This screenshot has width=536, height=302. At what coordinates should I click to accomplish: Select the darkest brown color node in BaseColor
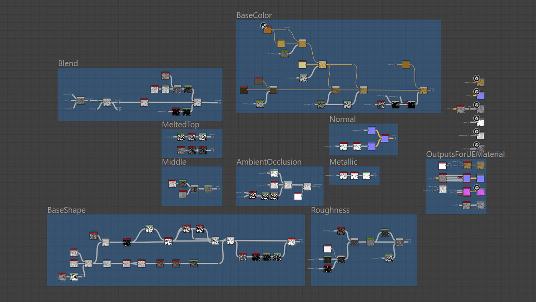click(x=244, y=89)
